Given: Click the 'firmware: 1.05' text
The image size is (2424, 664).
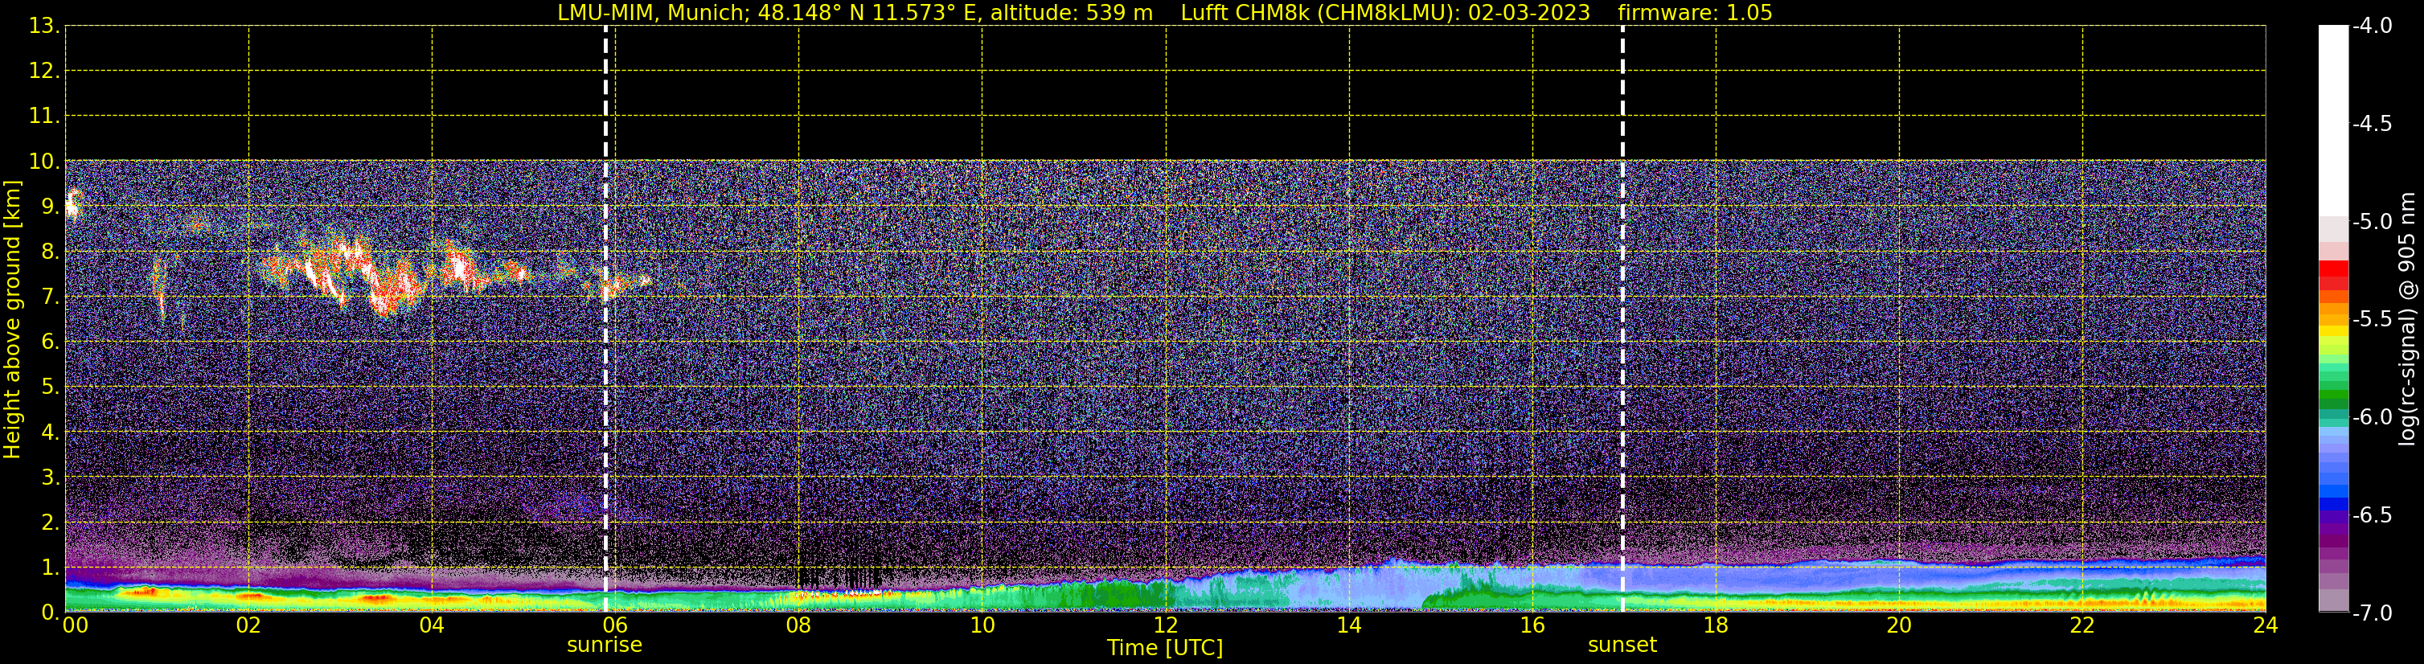Looking at the screenshot, I should click(1695, 13).
